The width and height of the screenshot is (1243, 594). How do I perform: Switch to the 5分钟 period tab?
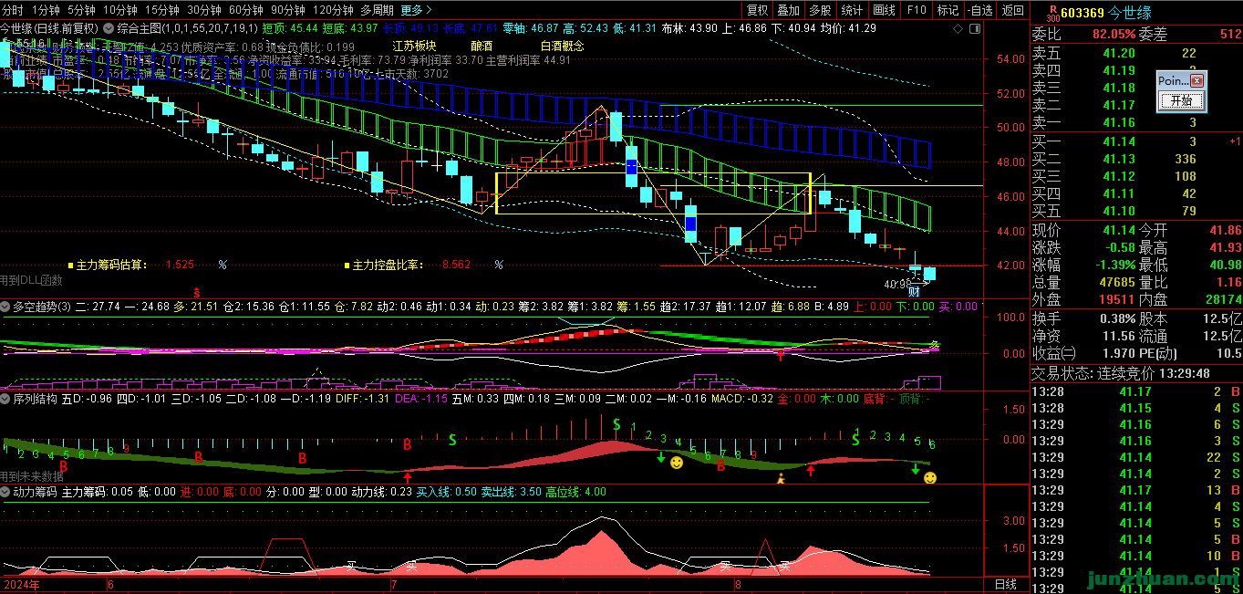tap(81, 10)
